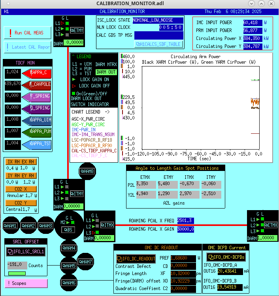Viewport: 279px width, 296px height.
Task: Click the CO2 X button
Action: coord(21,189)
